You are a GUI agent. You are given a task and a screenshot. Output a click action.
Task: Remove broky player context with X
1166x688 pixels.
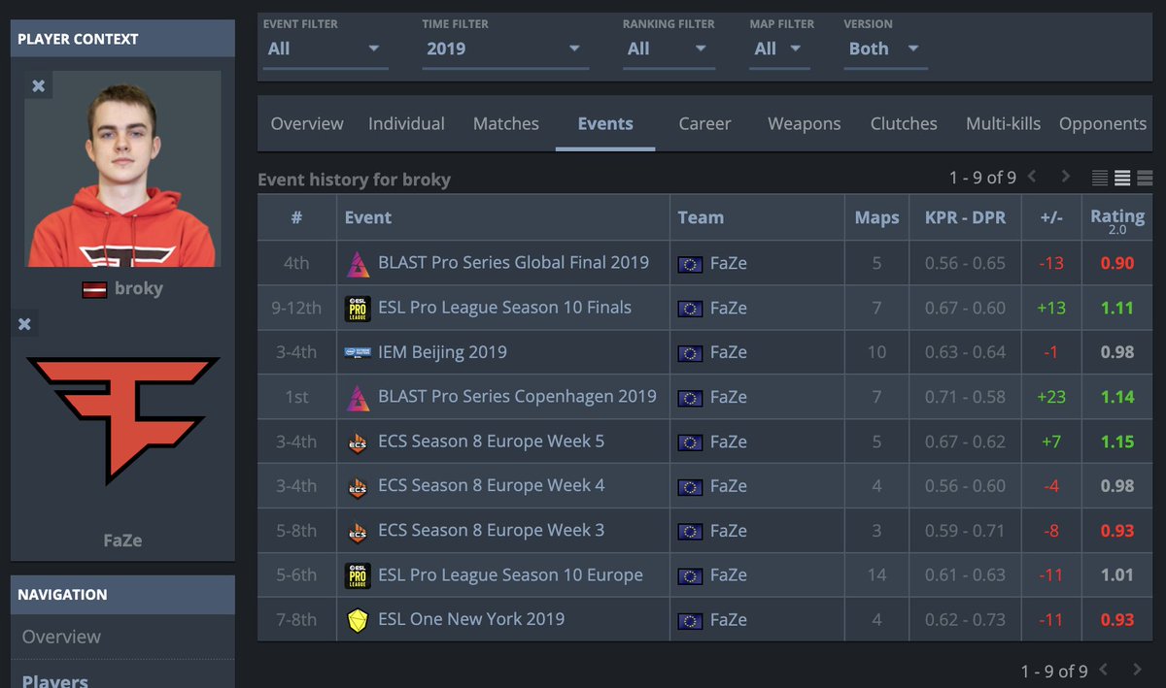(x=38, y=85)
